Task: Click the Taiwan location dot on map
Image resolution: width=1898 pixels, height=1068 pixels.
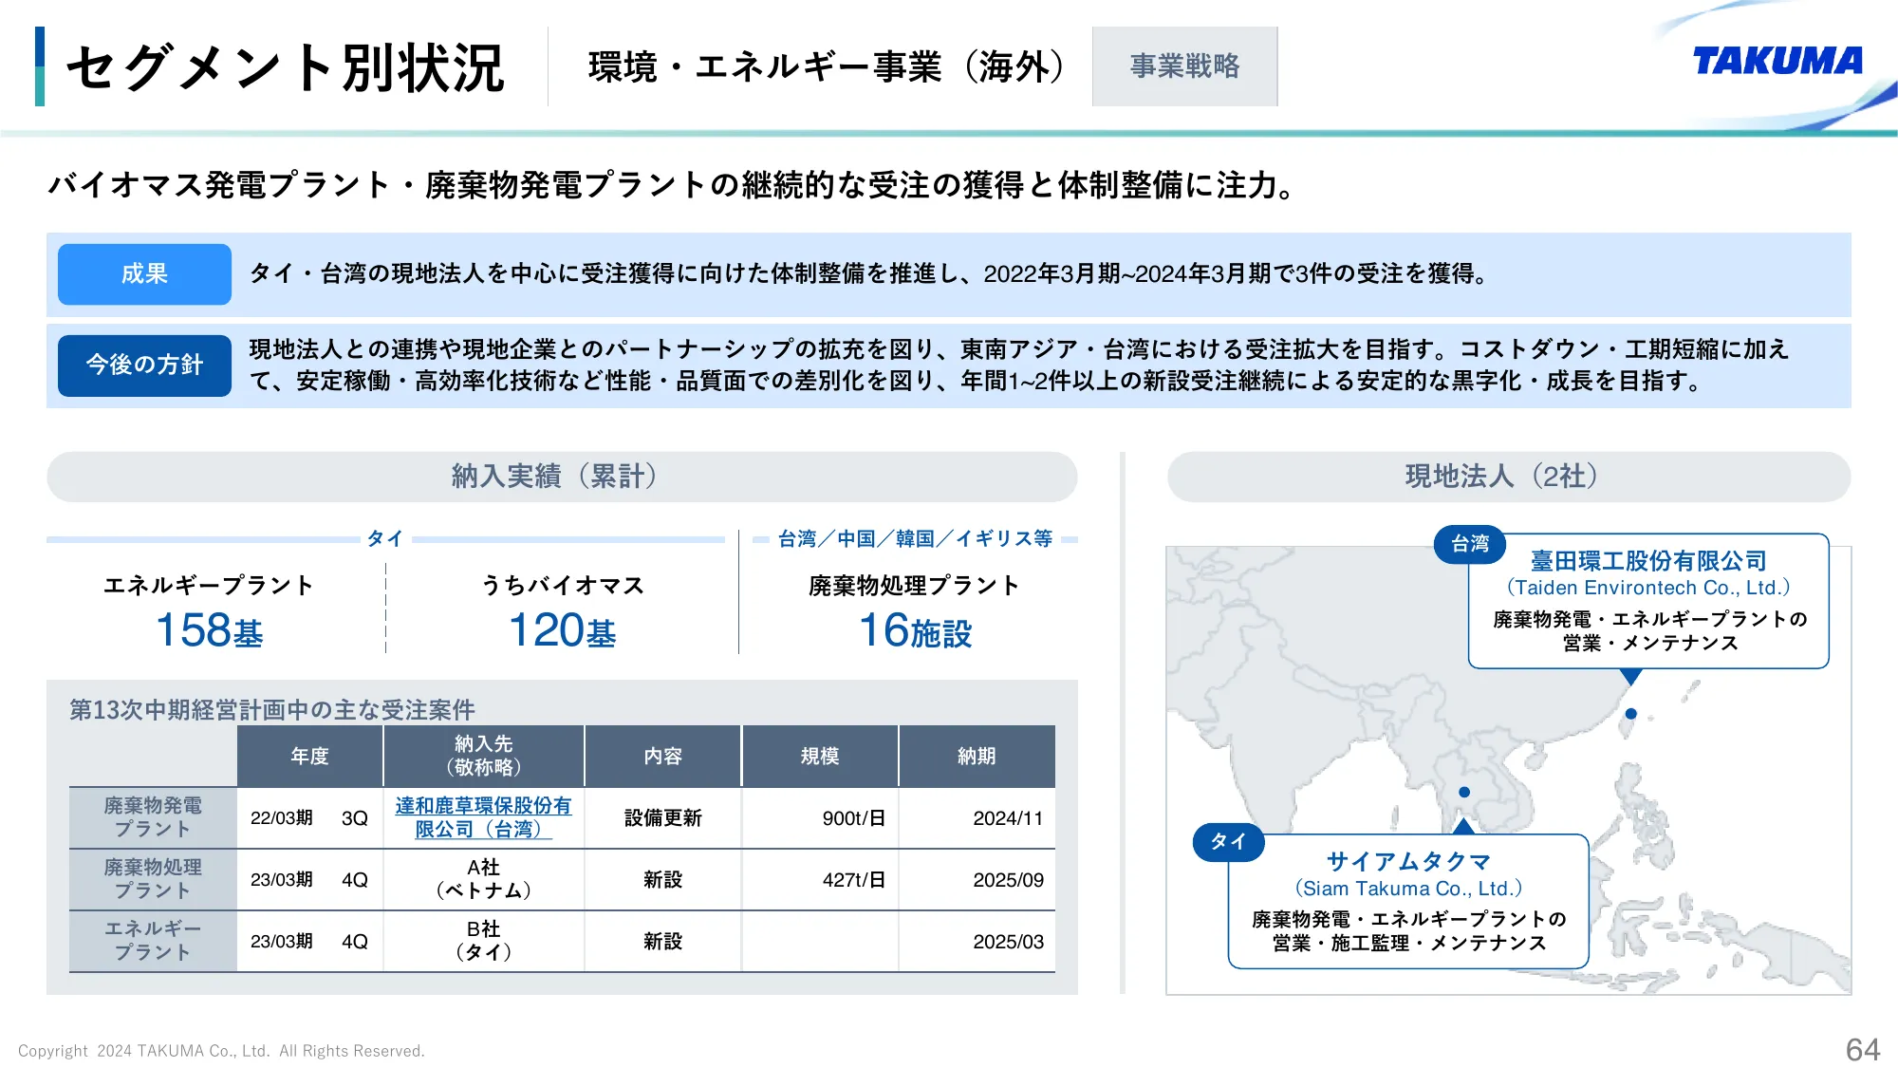Action: (1630, 713)
